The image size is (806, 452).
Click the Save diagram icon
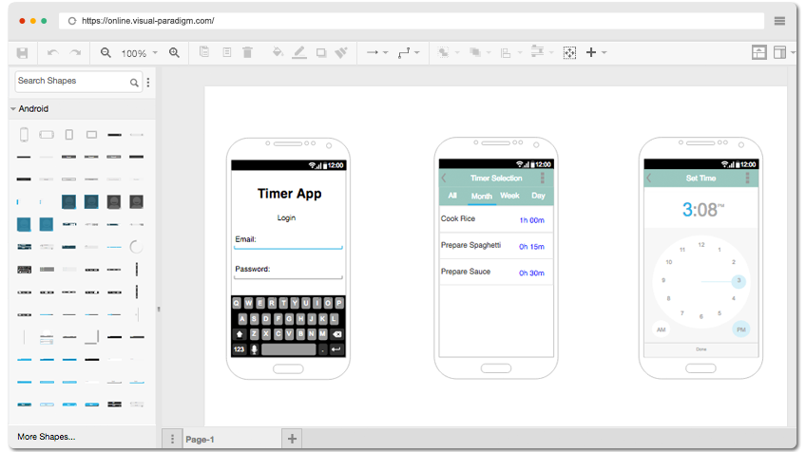click(x=22, y=53)
